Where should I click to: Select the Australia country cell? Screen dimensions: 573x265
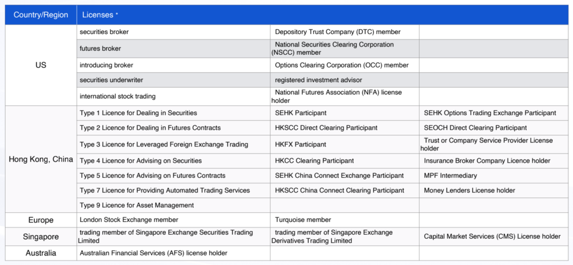pyautogui.click(x=41, y=253)
